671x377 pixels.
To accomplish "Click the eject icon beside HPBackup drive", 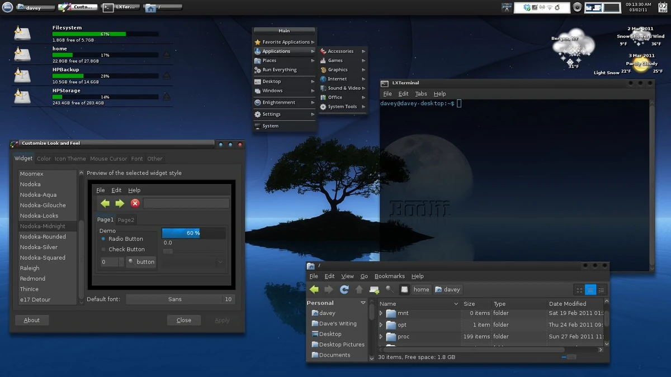I will (x=167, y=75).
